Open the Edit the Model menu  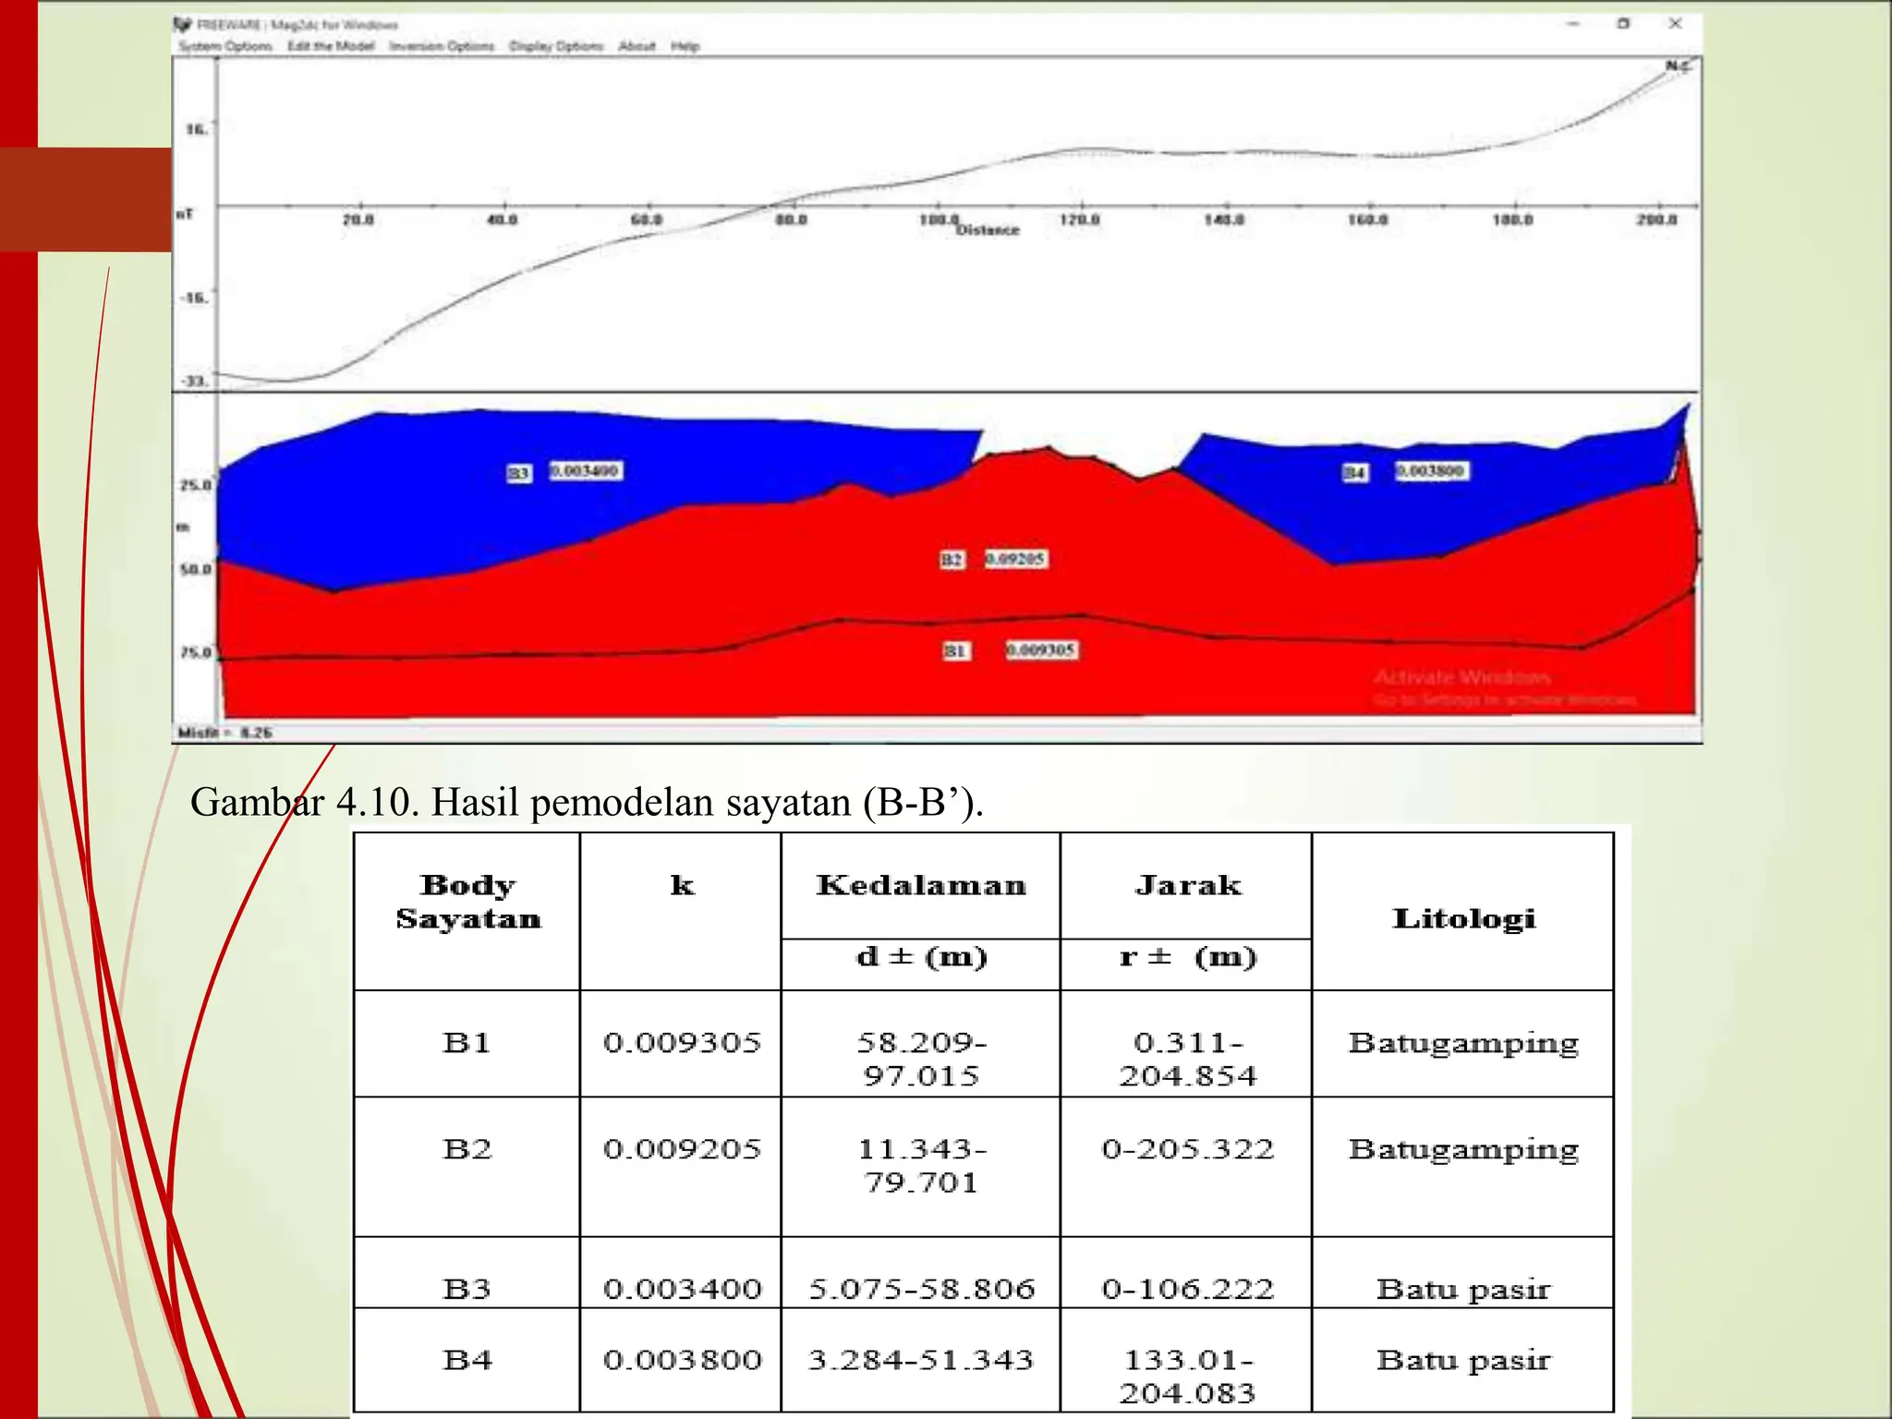point(331,46)
